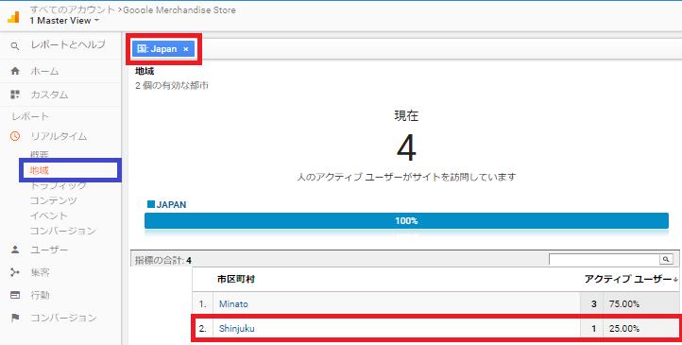The image size is (682, 345).
Task: Click the home icon in sidebar
Action: coord(15,71)
